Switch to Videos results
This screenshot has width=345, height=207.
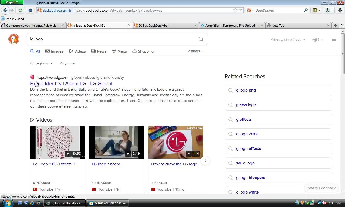click(x=77, y=51)
